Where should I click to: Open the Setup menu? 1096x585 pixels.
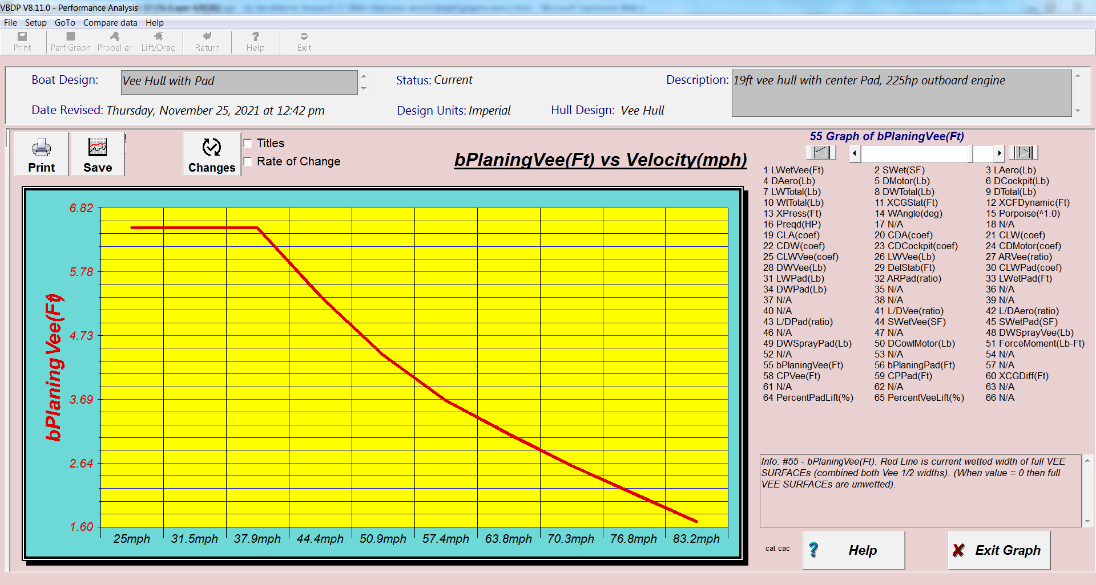pos(35,23)
